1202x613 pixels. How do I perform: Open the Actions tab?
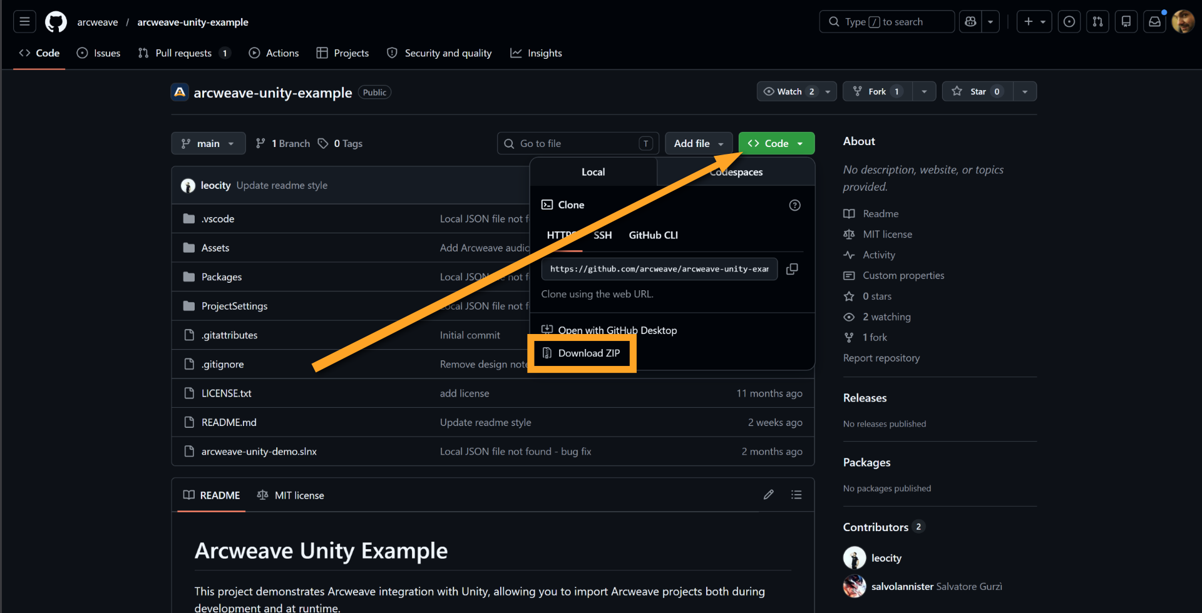(274, 53)
